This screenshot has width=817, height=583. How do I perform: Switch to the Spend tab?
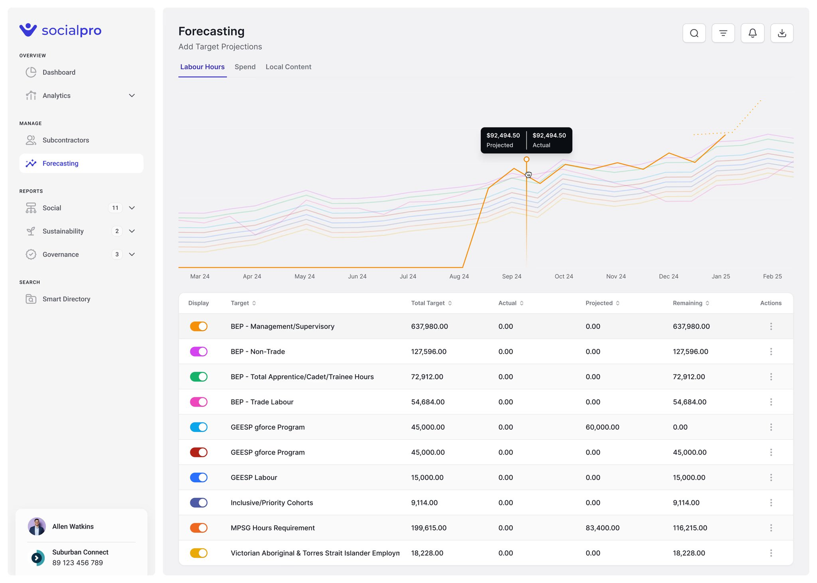245,67
